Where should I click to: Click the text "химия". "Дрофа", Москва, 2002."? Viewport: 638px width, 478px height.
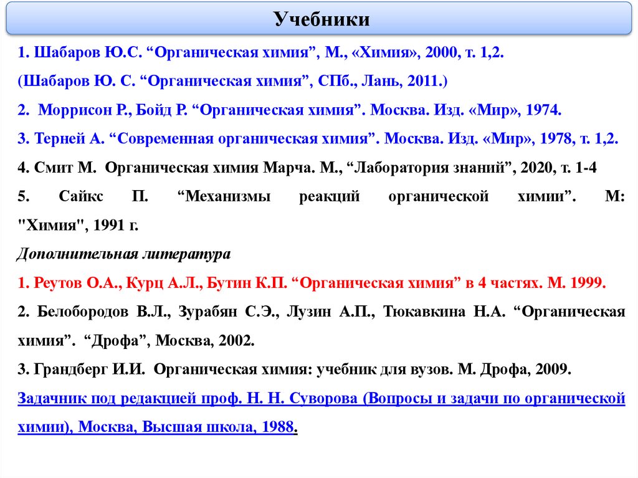point(136,340)
